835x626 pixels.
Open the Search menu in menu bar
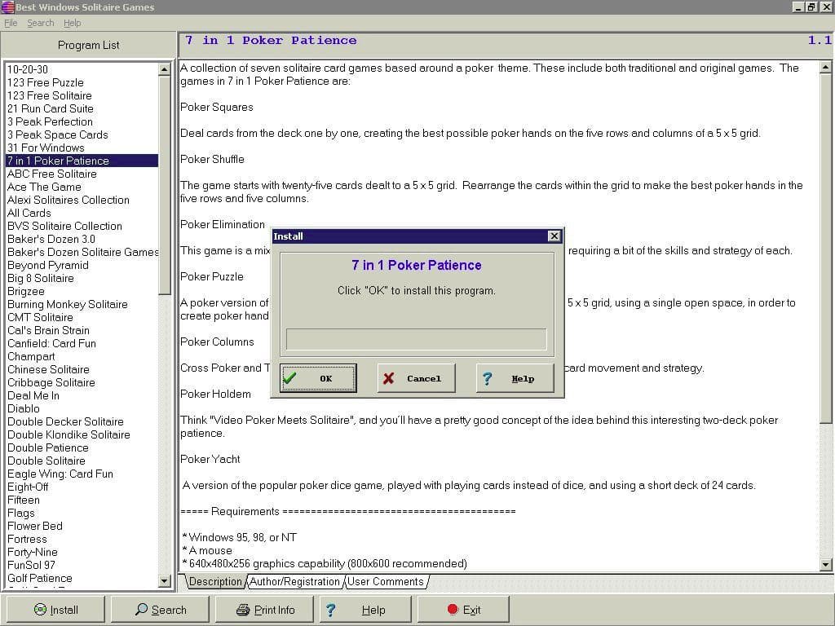point(41,23)
